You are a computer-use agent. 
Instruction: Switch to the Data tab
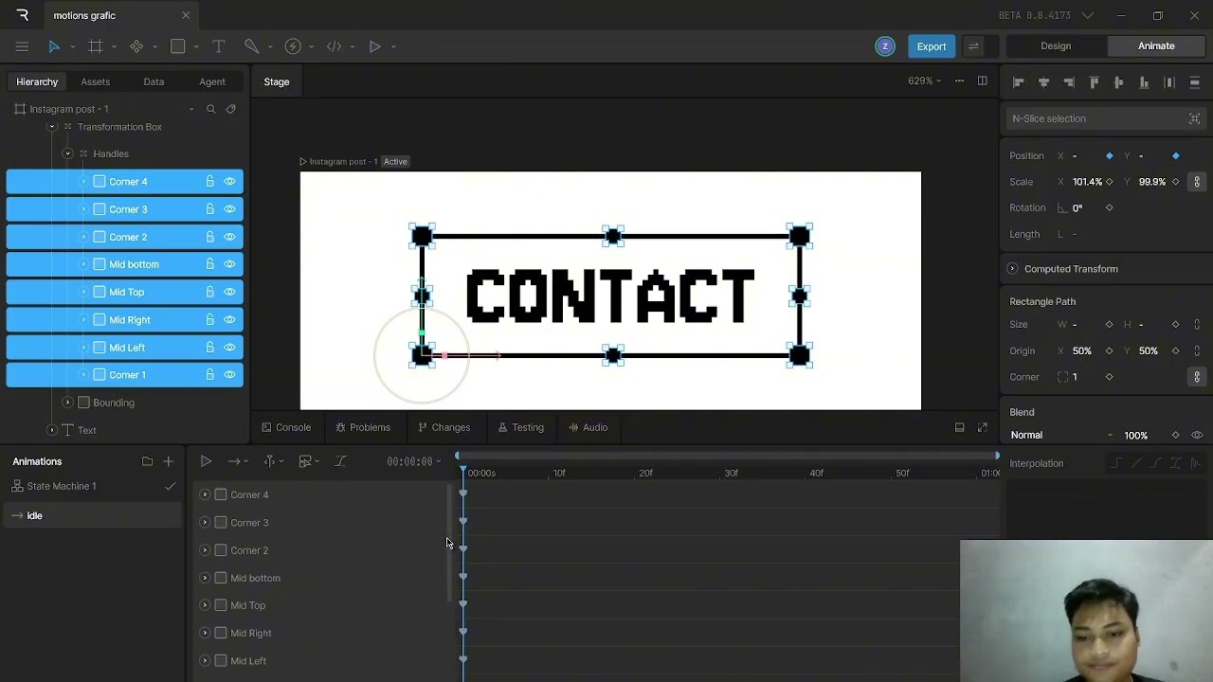pyautogui.click(x=154, y=82)
